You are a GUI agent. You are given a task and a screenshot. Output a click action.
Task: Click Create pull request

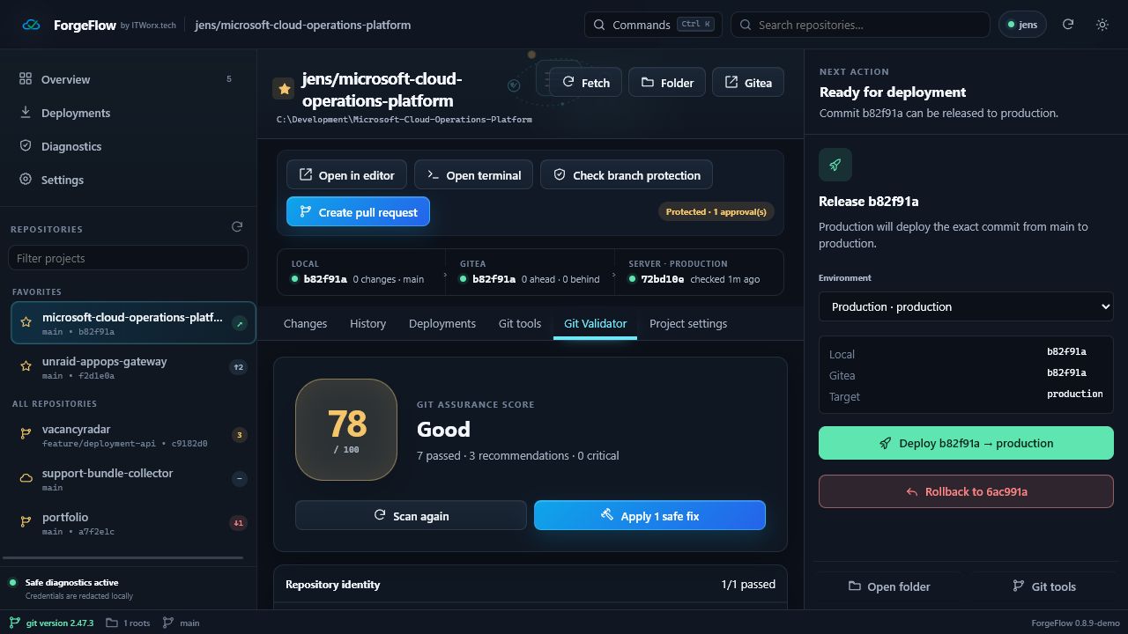(358, 212)
